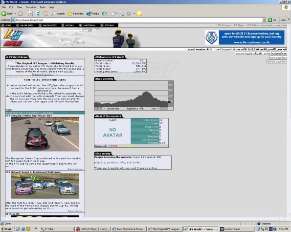
Task: Open LFS Finland Blackwood Rallycross screenshot
Action: click(x=45, y=186)
